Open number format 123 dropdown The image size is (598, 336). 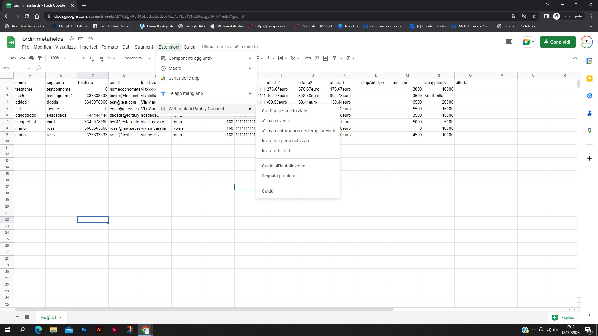(111, 58)
